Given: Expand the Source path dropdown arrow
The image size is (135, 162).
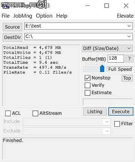Looking at the screenshot, I should pos(129,26).
